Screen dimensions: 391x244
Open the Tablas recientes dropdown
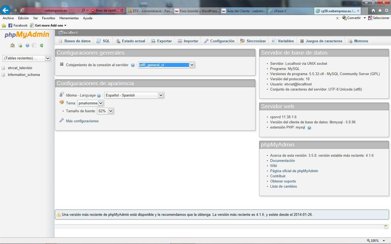coord(27,58)
